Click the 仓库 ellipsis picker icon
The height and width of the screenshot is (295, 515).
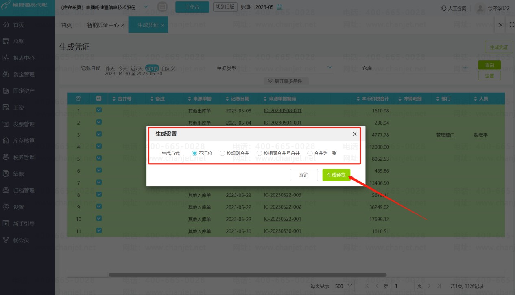(465, 68)
